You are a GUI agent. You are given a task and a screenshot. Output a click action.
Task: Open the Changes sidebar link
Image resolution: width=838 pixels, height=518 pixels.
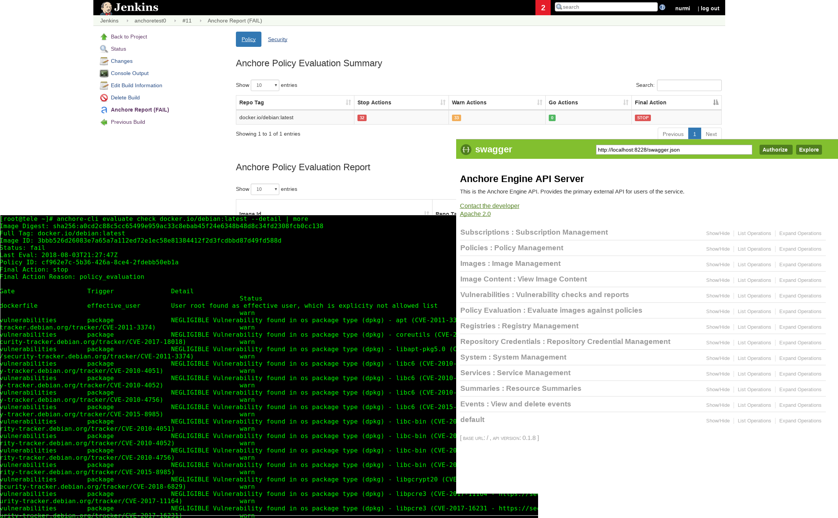122,61
